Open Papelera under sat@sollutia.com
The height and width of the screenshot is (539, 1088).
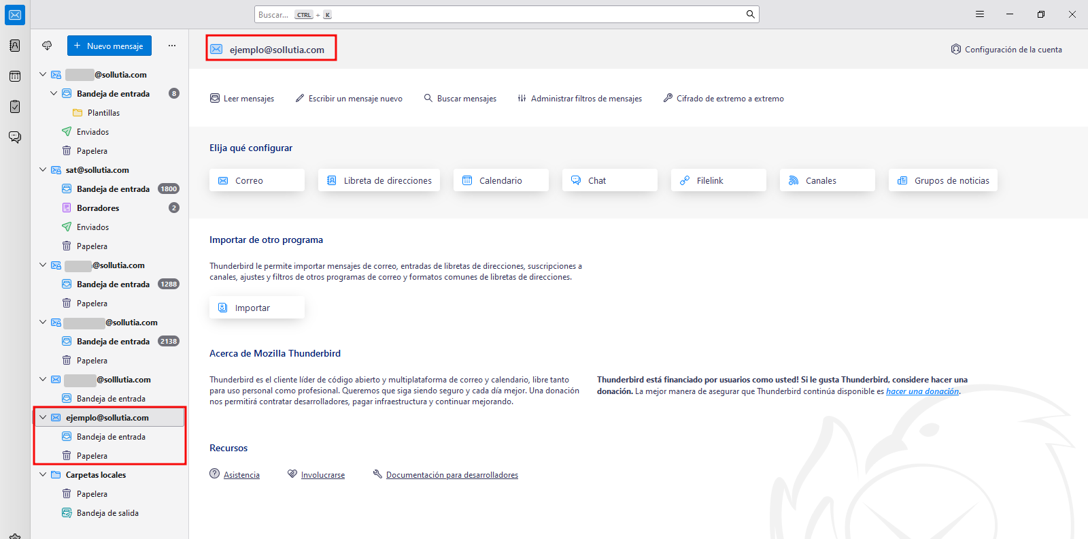[x=109, y=246]
